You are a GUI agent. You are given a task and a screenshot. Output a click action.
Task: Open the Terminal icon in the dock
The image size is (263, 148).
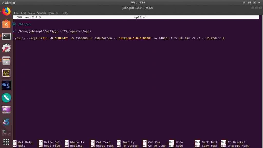coord(6,36)
